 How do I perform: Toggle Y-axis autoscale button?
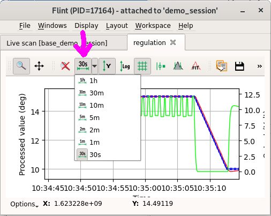pyautogui.click(x=107, y=66)
